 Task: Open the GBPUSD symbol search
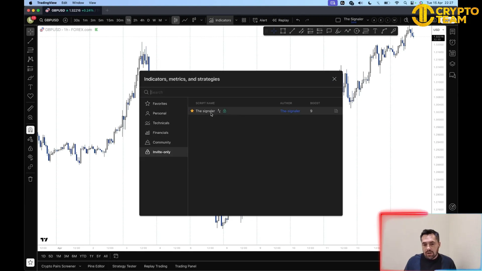tap(49, 20)
